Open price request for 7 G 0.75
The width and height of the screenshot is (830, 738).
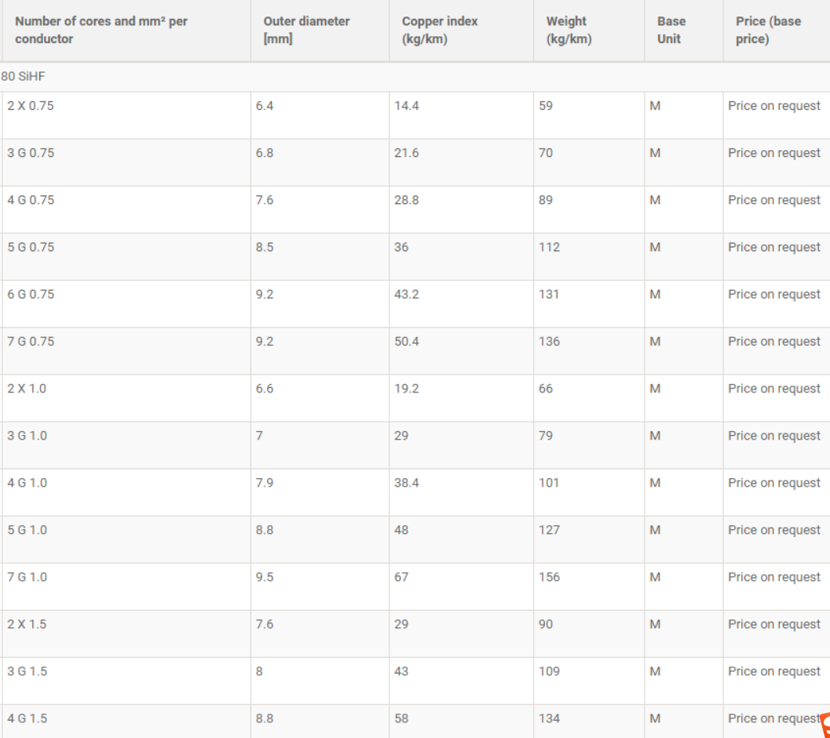click(773, 342)
